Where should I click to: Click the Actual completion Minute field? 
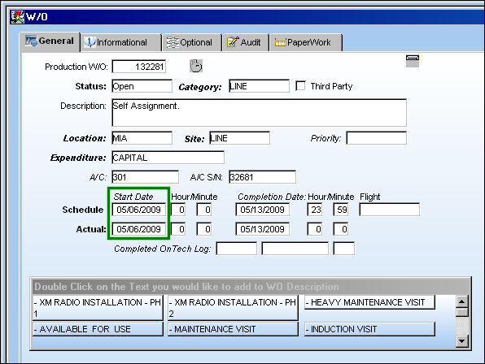[x=341, y=229]
